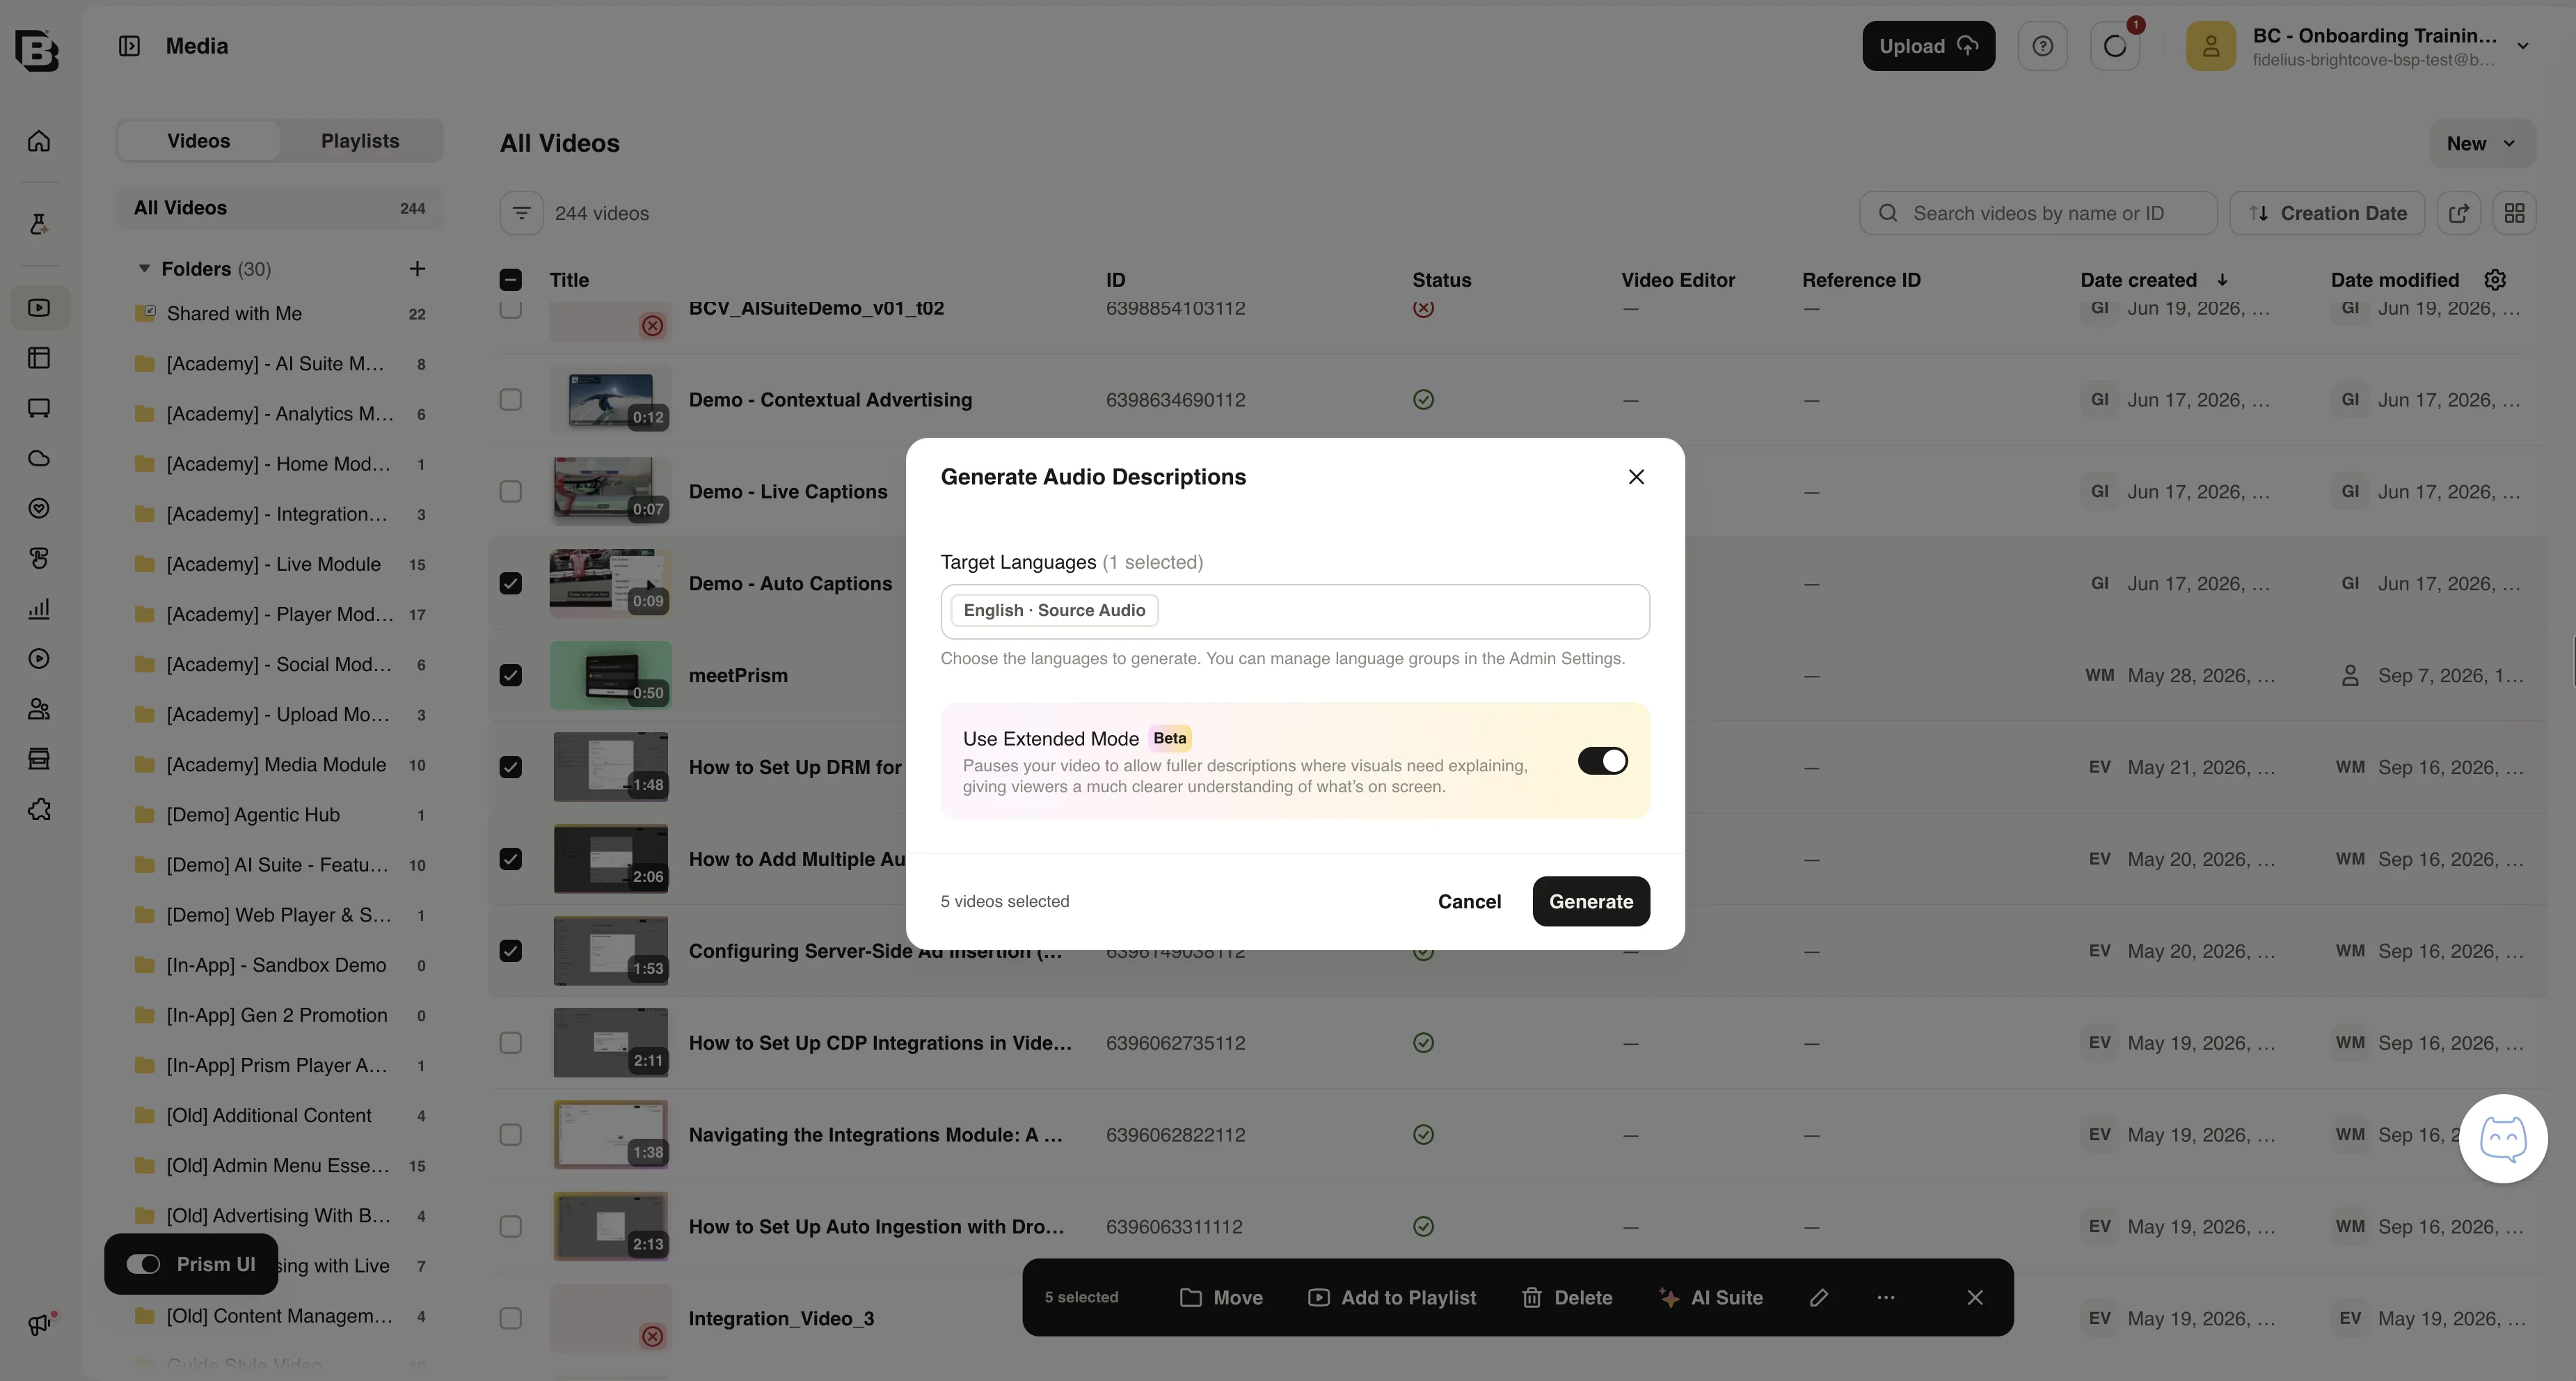Open the New dropdown
The width and height of the screenshot is (2576, 1381).
pos(2482,144)
